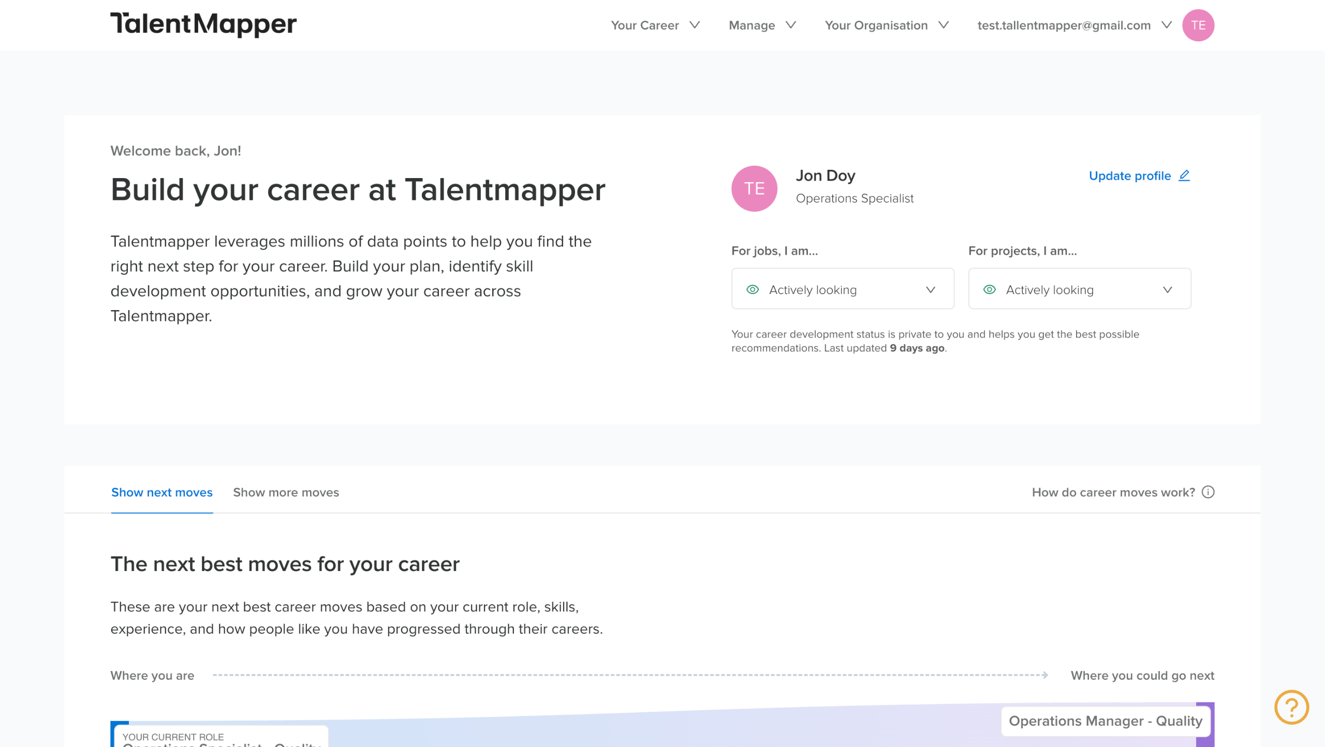The width and height of the screenshot is (1325, 747).
Task: Click the info icon beside career moves question
Action: click(x=1208, y=492)
